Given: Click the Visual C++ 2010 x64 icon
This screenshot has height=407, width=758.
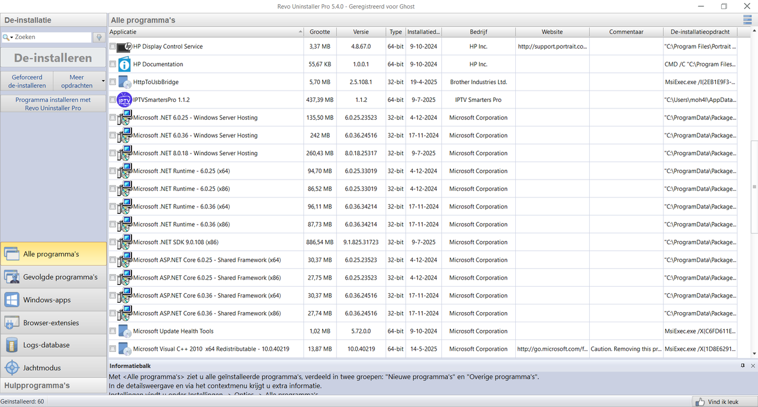Looking at the screenshot, I should tap(124, 349).
